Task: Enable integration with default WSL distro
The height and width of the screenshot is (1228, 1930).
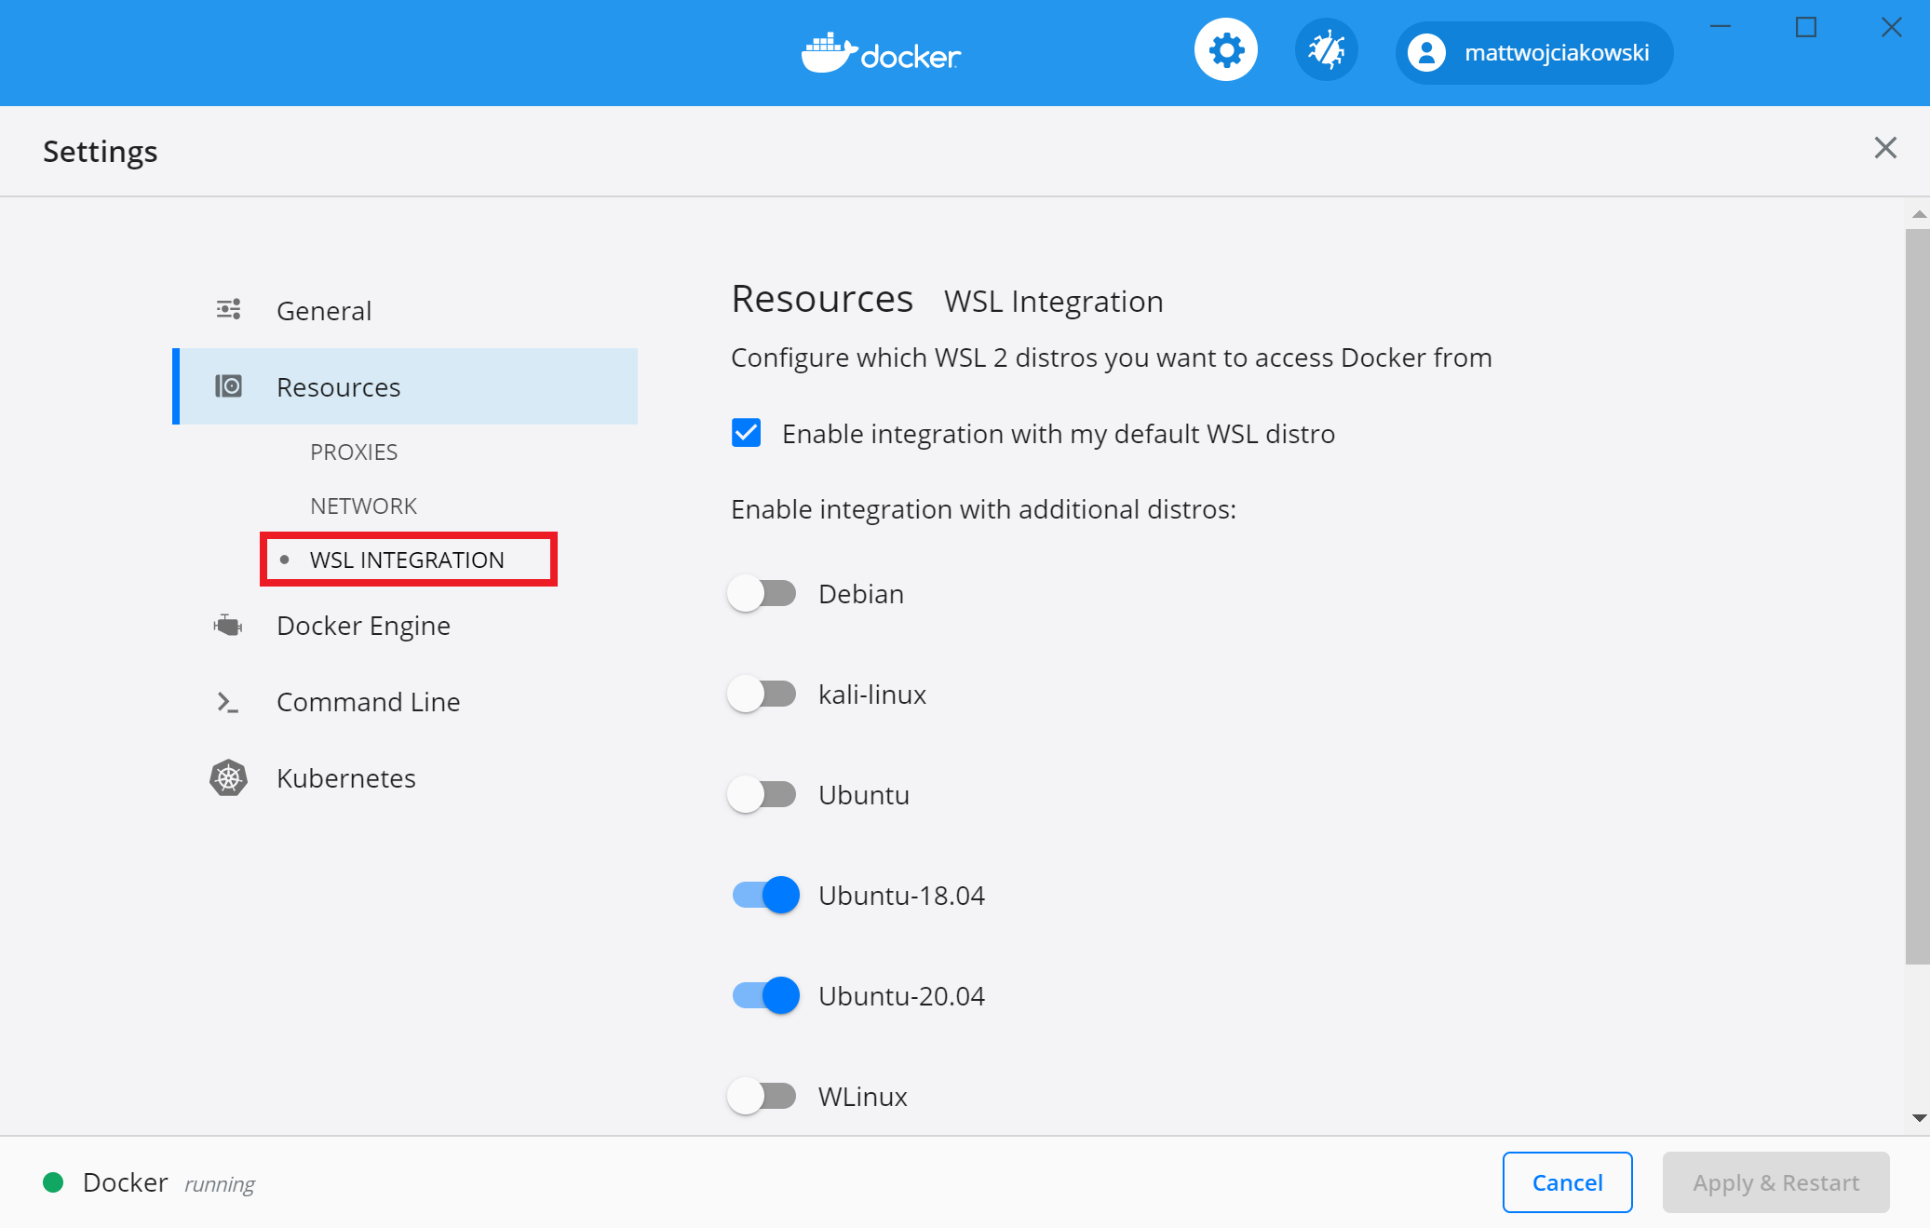Action: point(747,433)
